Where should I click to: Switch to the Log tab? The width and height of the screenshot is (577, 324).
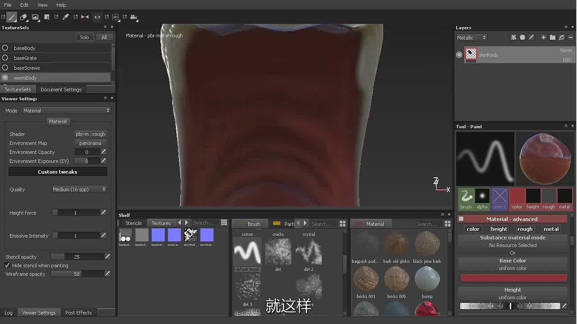9,313
